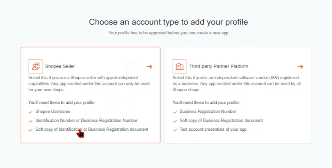Click the Shopee Seller description paragraph
This screenshot has width=332, height=168.
(89, 84)
